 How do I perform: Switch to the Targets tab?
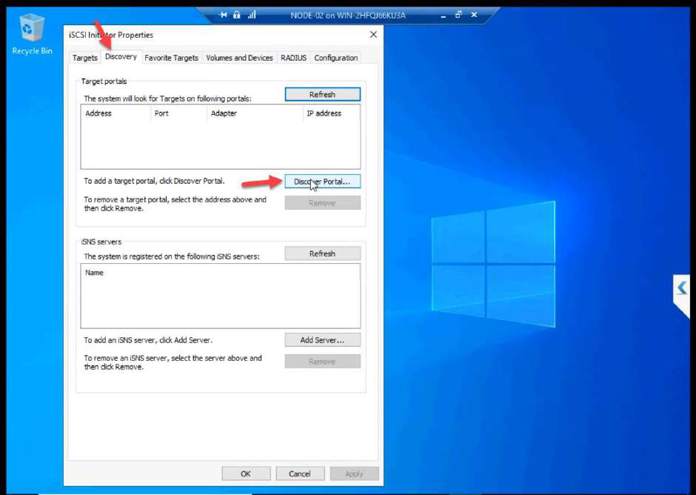85,58
